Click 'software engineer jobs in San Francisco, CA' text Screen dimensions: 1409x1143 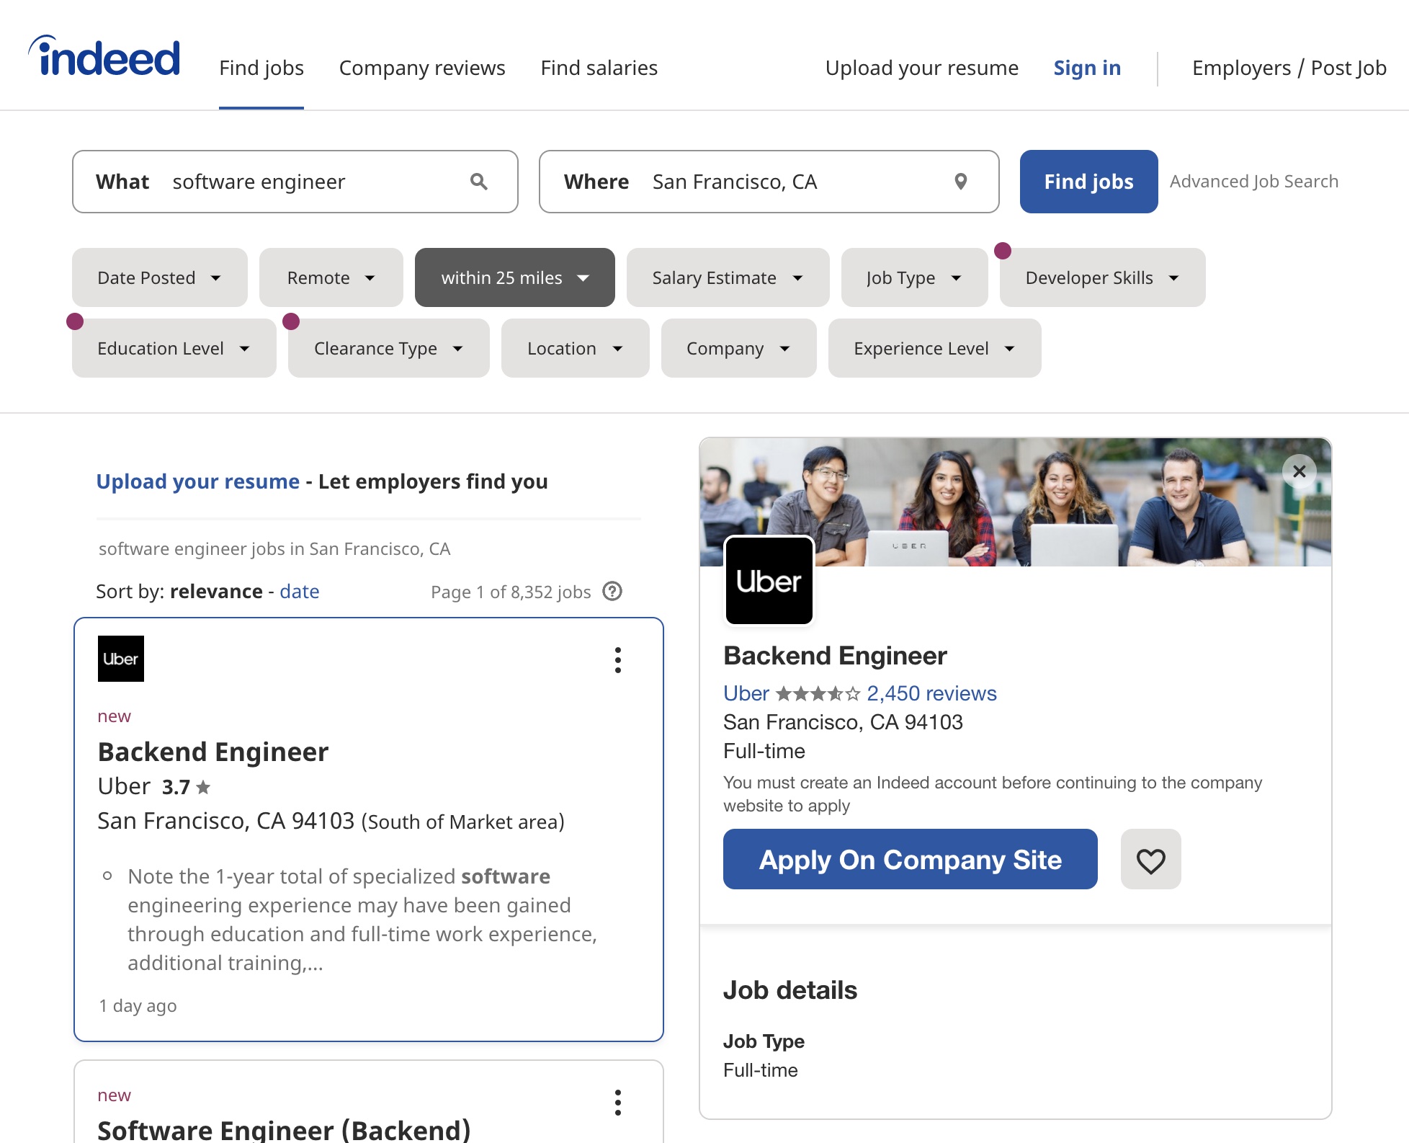pyautogui.click(x=274, y=549)
